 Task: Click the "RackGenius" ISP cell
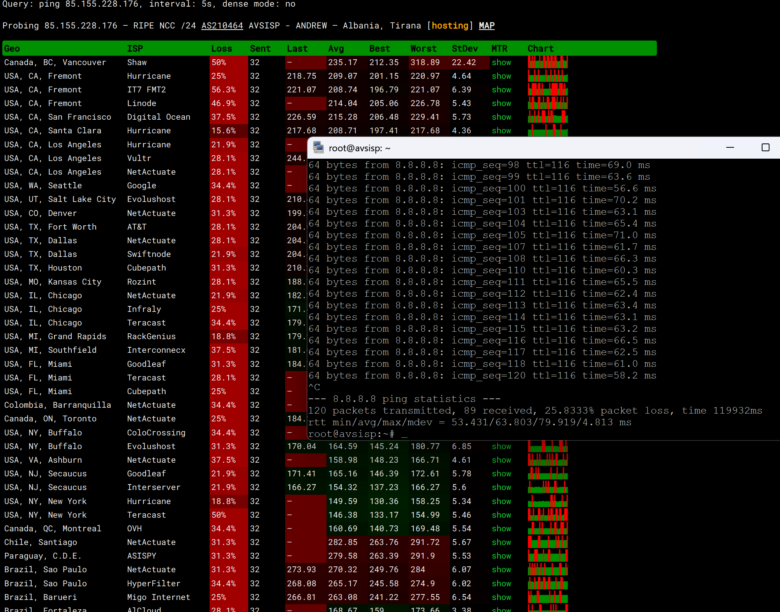[x=152, y=336]
